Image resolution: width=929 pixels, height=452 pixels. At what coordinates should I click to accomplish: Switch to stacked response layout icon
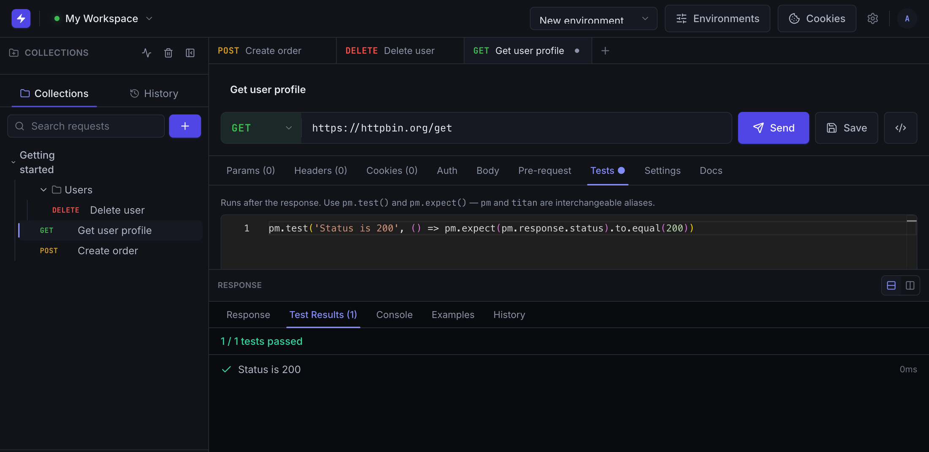[891, 285]
